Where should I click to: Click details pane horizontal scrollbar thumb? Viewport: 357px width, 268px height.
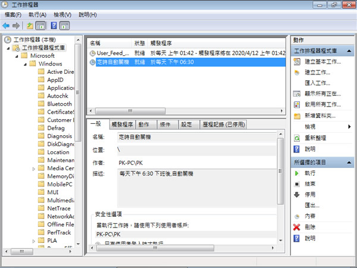pyautogui.click(x=155, y=248)
